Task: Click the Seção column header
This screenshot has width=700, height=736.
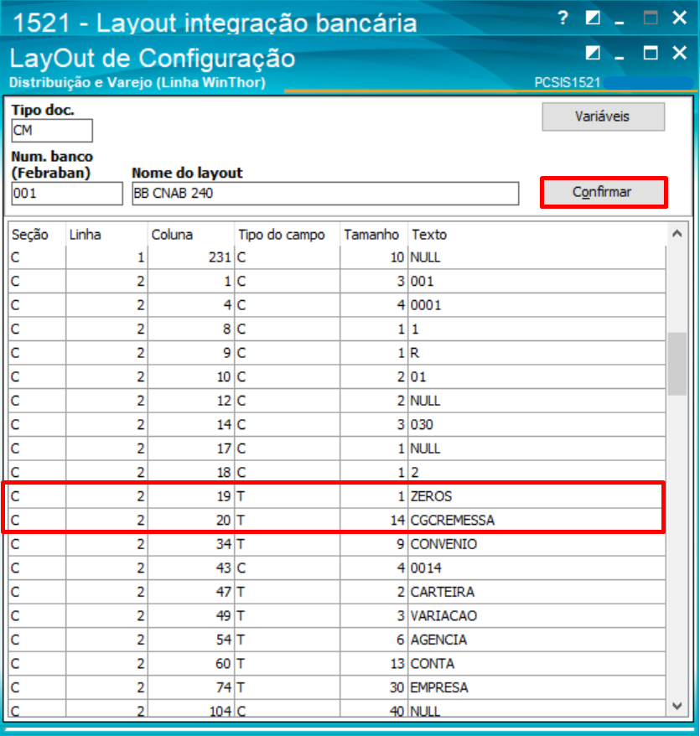Action: (37, 234)
